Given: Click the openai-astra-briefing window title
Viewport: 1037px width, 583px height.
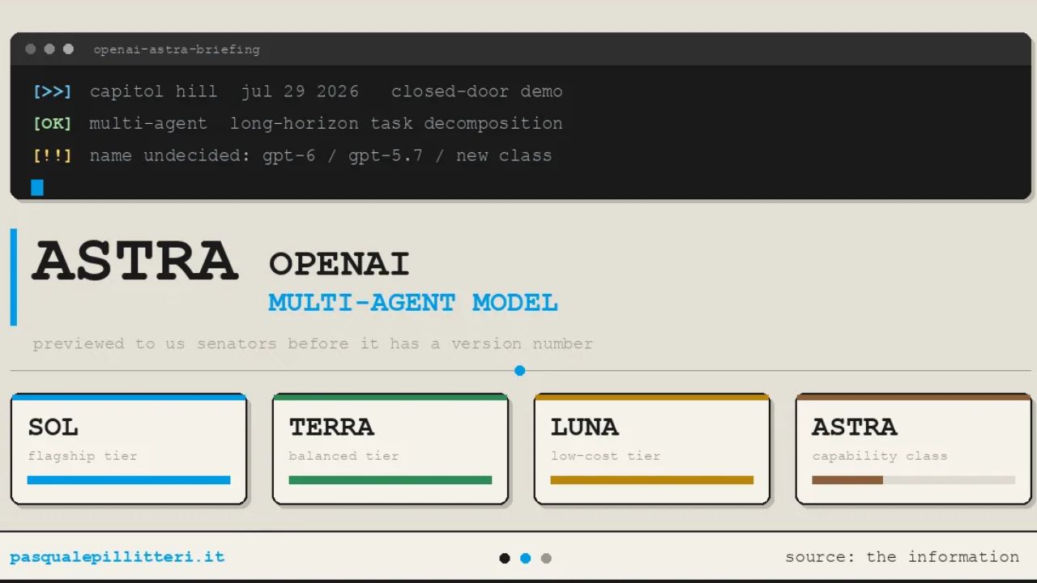Looking at the screenshot, I should pos(177,49).
